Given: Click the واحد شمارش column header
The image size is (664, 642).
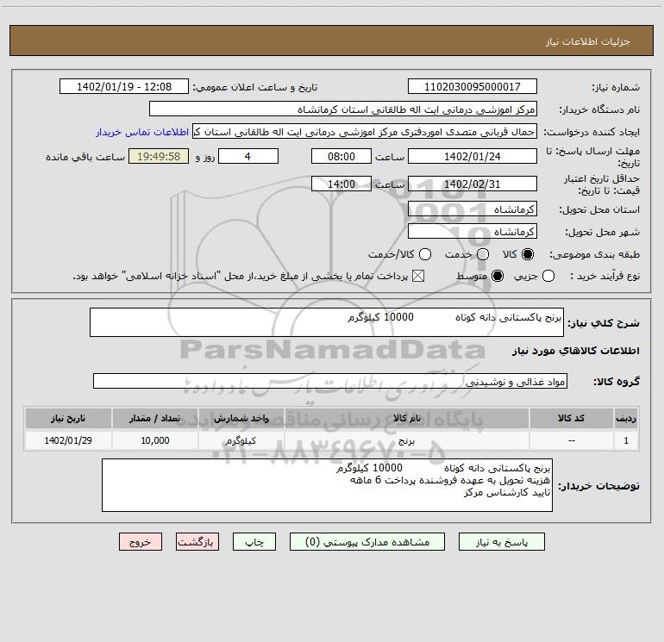Looking at the screenshot, I should coord(241,418).
